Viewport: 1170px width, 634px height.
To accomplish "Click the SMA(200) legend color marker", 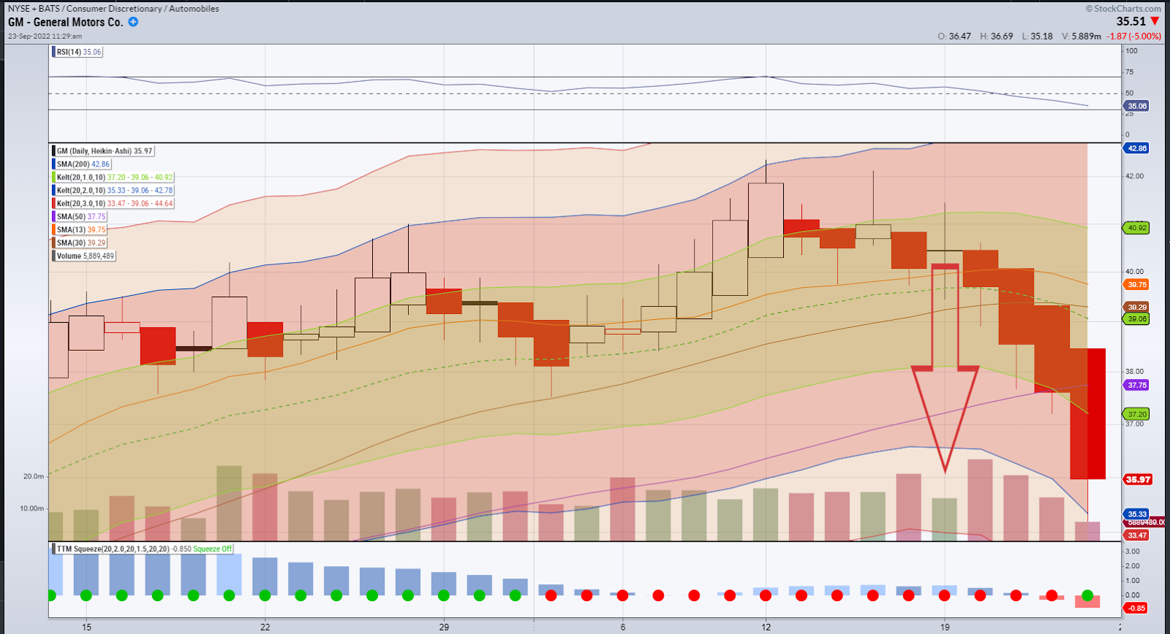I will (x=54, y=164).
